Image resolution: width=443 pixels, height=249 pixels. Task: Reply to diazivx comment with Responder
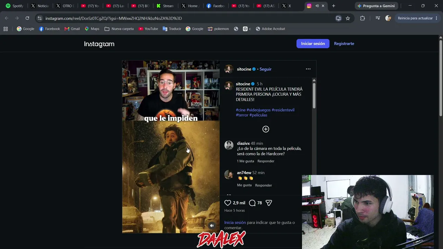pyautogui.click(x=266, y=161)
